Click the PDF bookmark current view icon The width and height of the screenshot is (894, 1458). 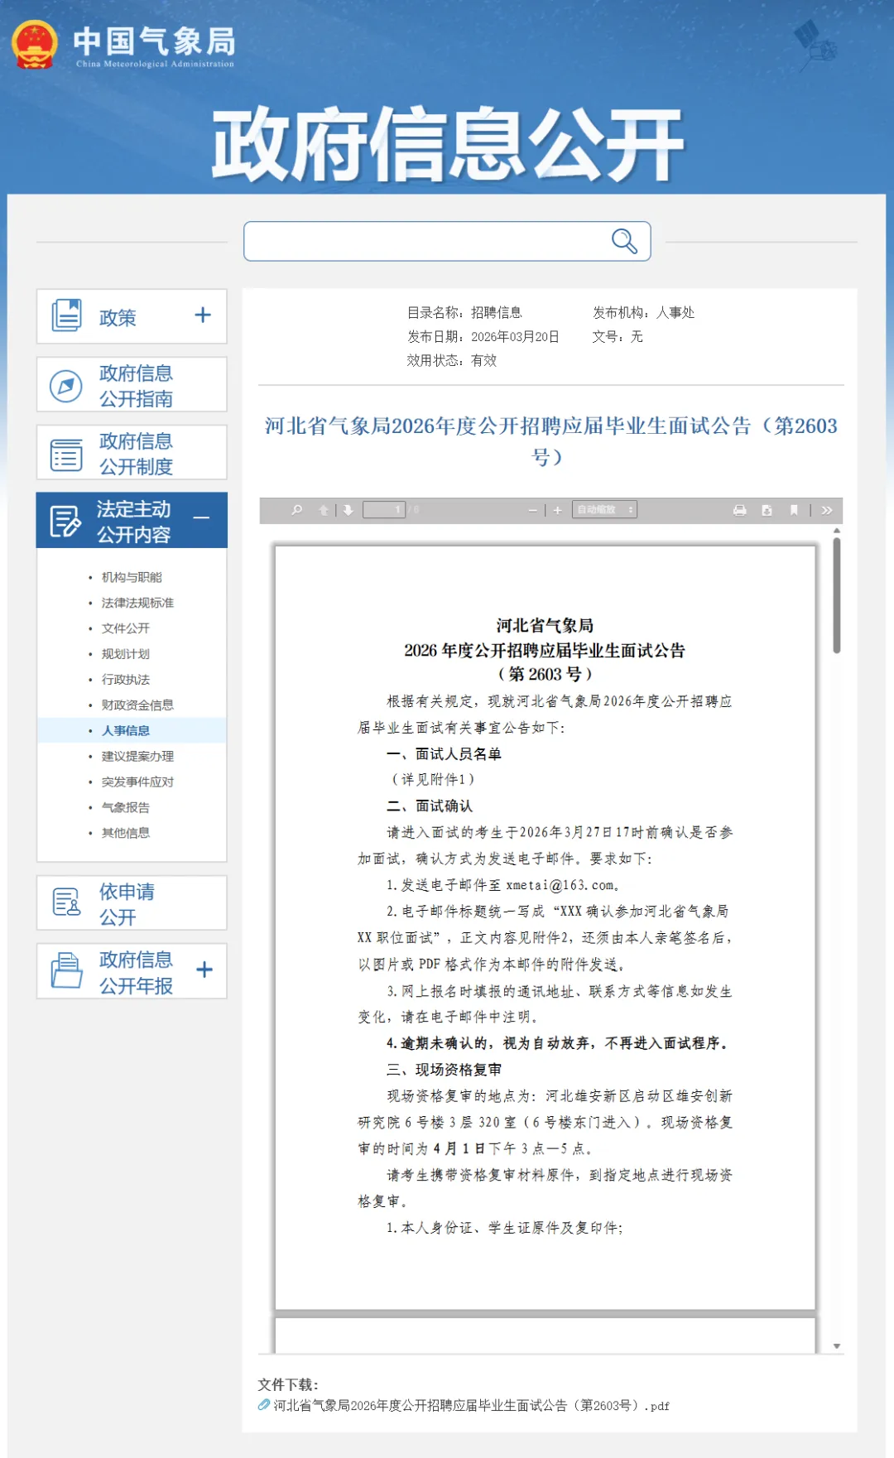794,510
